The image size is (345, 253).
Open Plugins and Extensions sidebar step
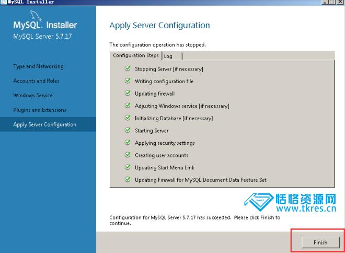tap(40, 110)
